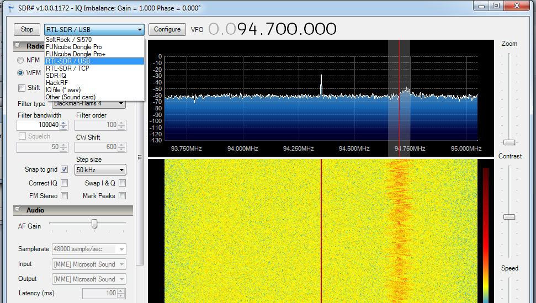536x303 pixels.
Task: Select highlighted RTL-SDR / USB list entry
Action: (x=94, y=61)
